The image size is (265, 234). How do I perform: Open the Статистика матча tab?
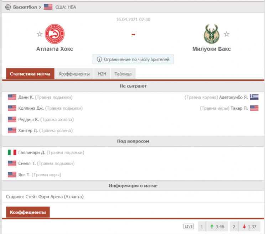(30, 74)
